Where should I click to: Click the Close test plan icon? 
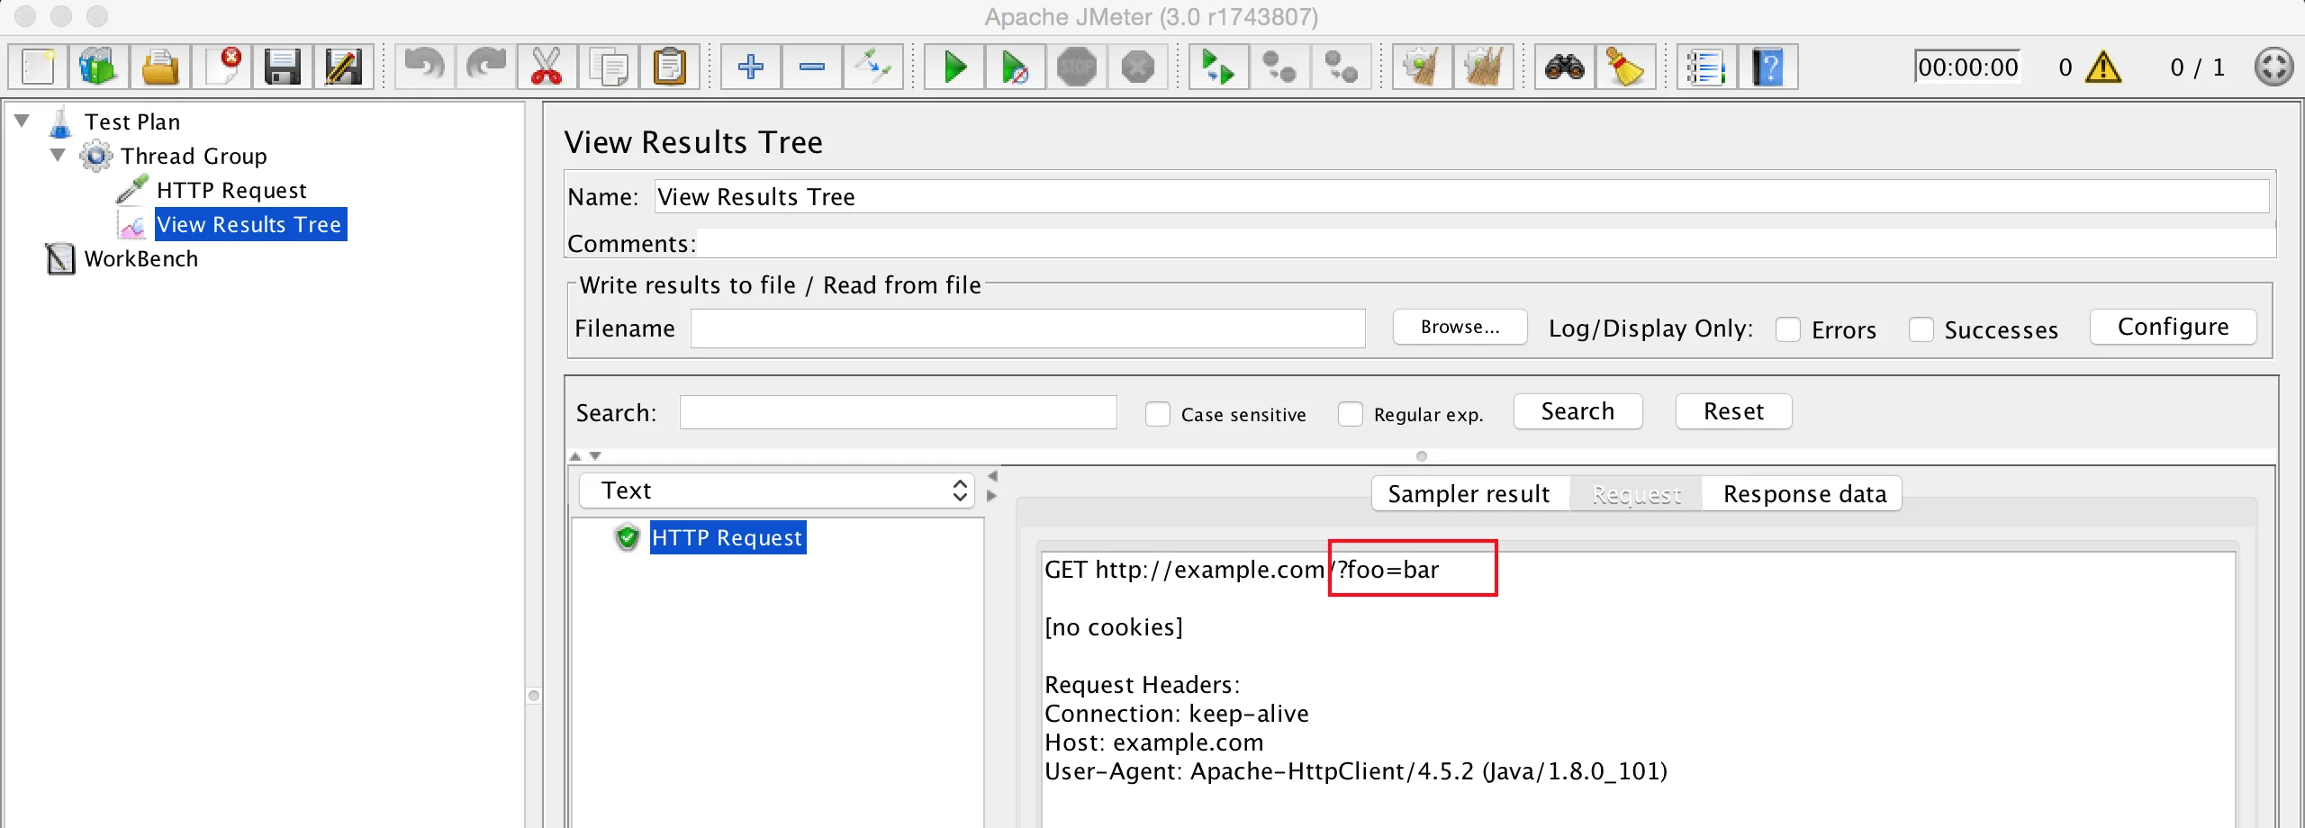point(221,67)
